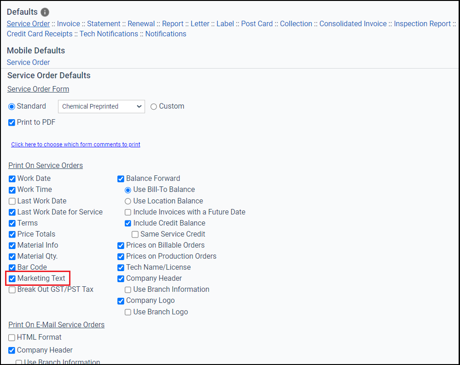This screenshot has width=460, height=365.
Task: Switch to Use Location Balance
Action: click(x=128, y=201)
